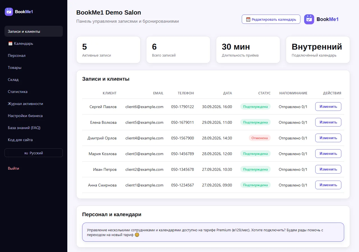The width and height of the screenshot is (359, 252).
Task: Click the СТАТУС column header
Action: click(x=264, y=93)
